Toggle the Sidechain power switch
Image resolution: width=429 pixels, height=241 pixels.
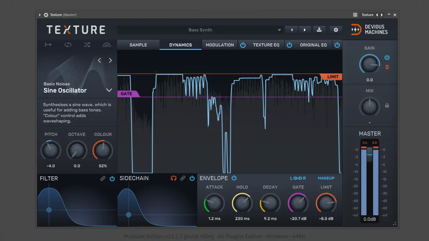pyautogui.click(x=192, y=178)
